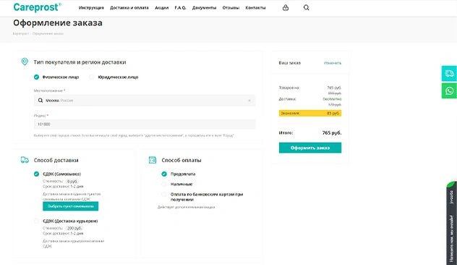Click the Индекс postal code field
This screenshot has width=457, height=265.
145,124
